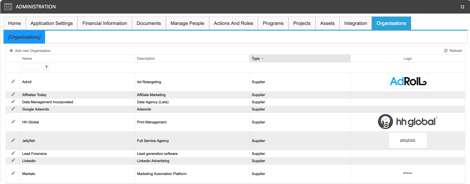Viewport: 470px width, 184px height.
Task: Sort by the Description column header
Action: tap(146, 59)
